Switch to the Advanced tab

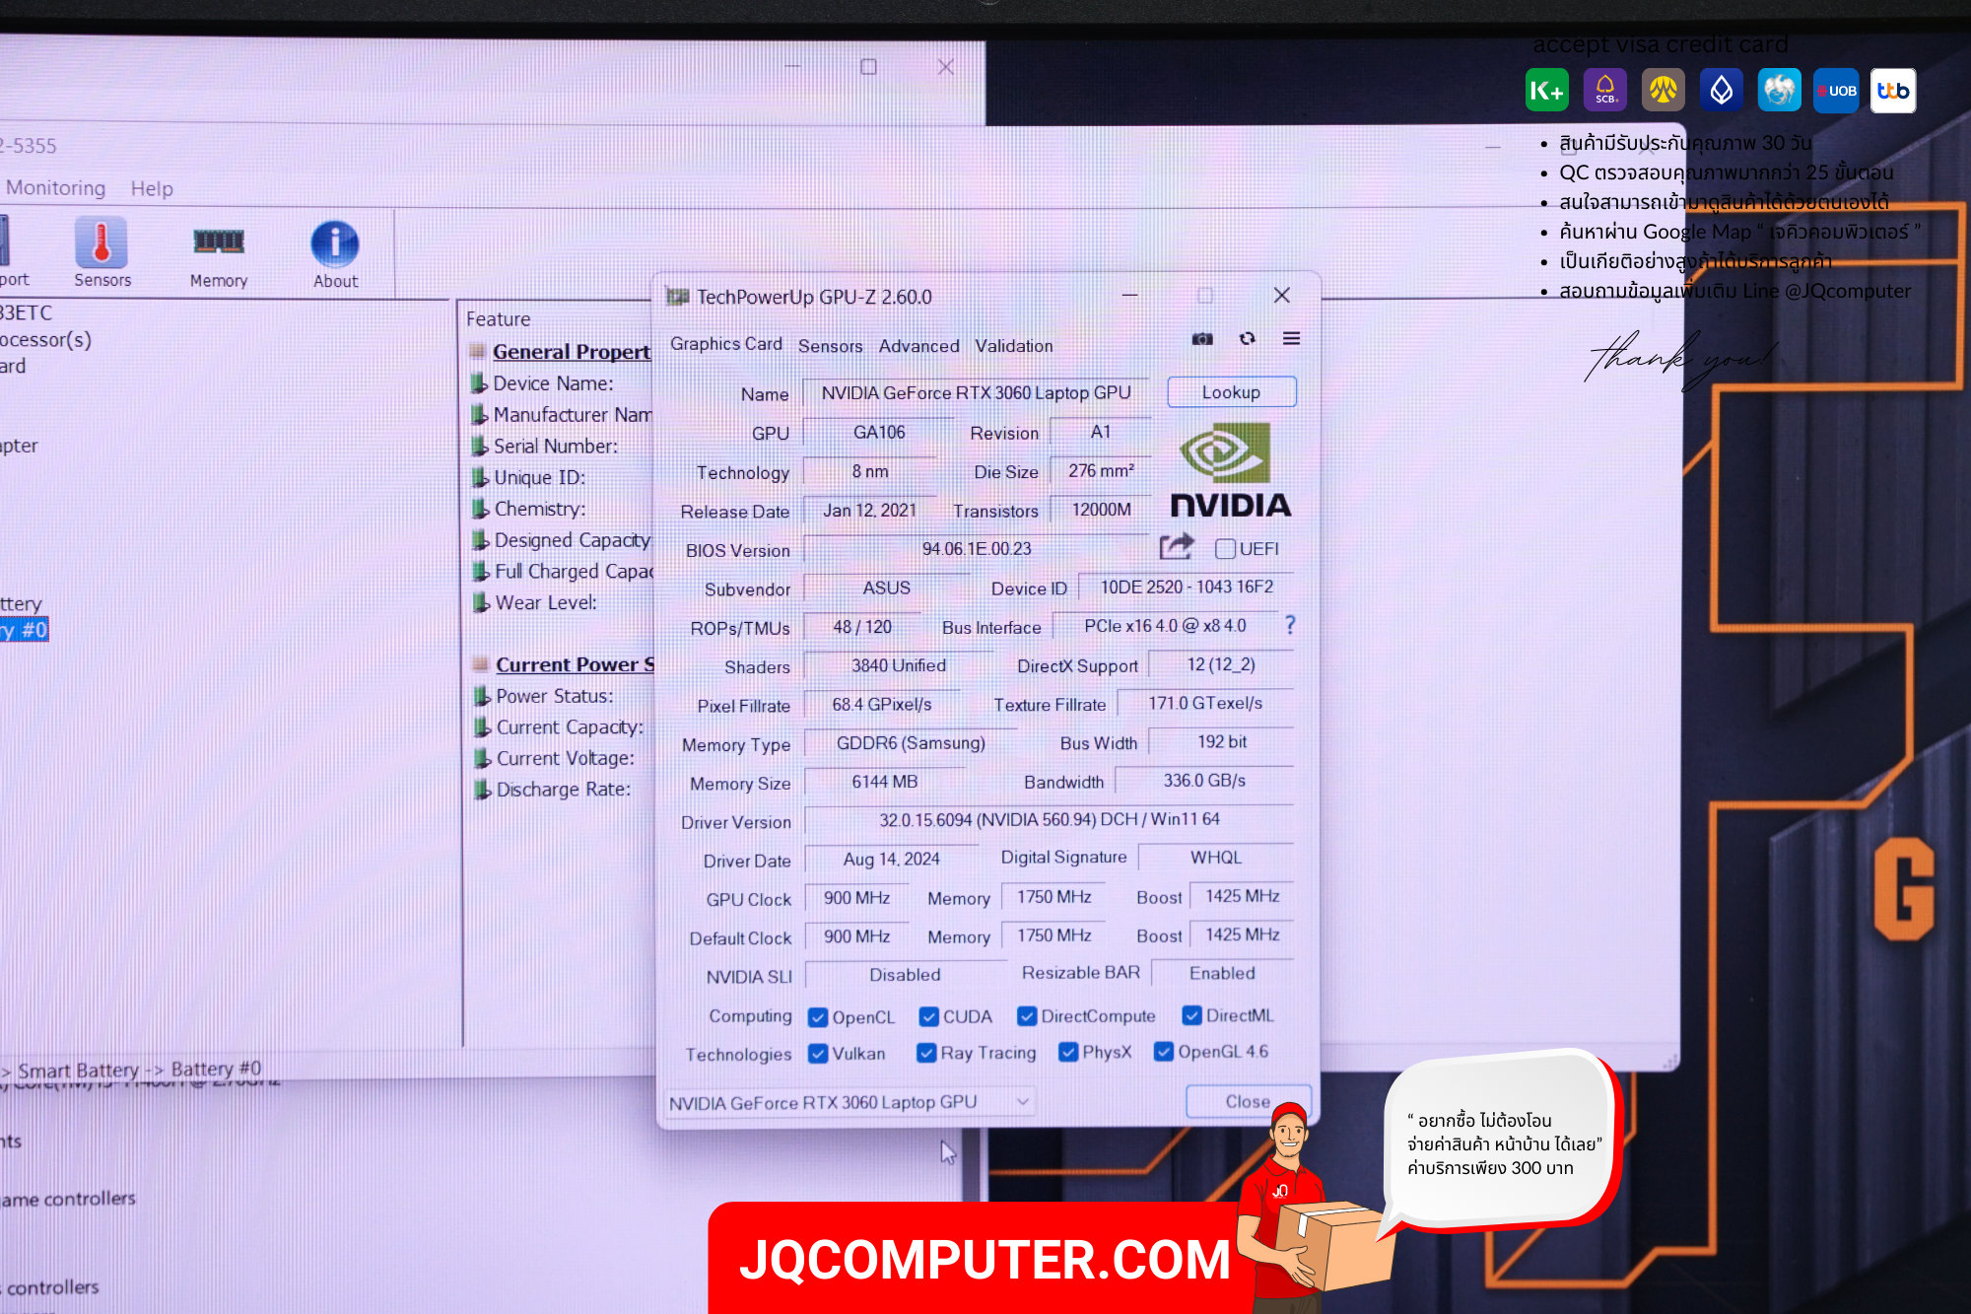point(918,346)
